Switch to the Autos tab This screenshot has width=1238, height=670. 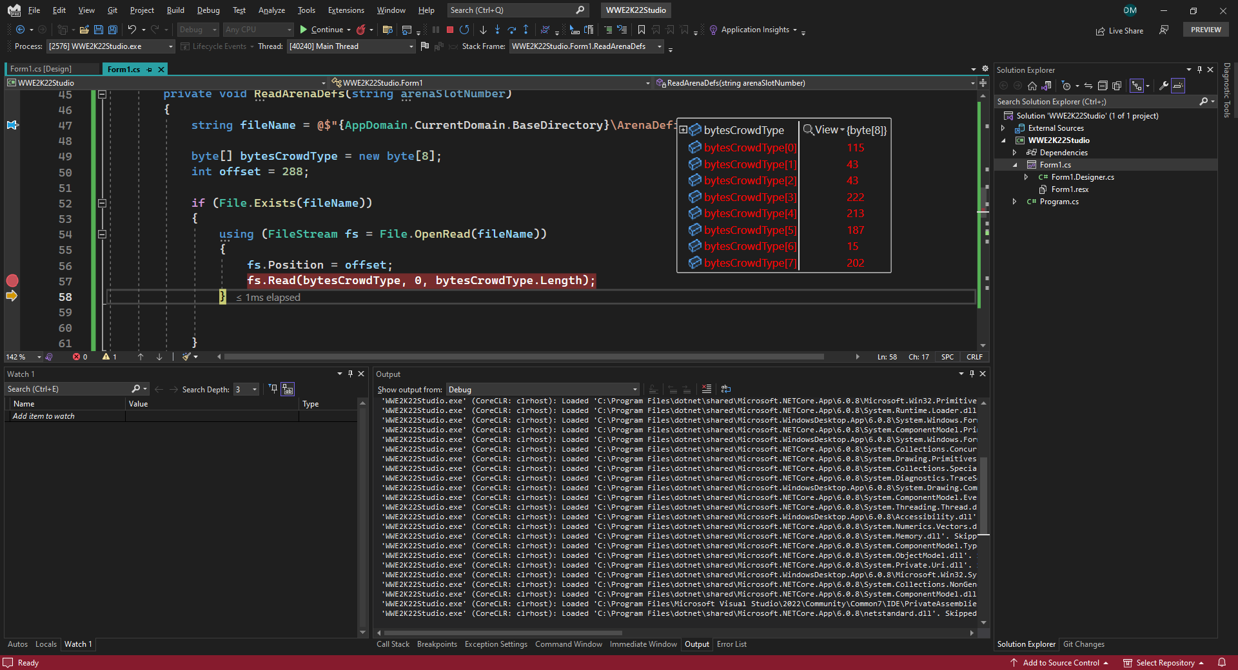point(17,644)
